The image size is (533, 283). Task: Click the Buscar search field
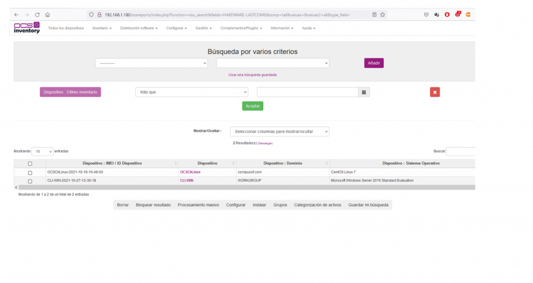[461, 151]
